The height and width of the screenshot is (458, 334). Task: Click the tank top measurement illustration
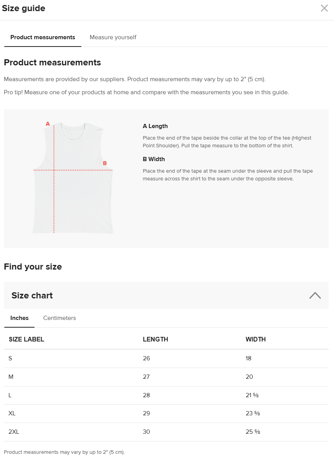(x=73, y=178)
